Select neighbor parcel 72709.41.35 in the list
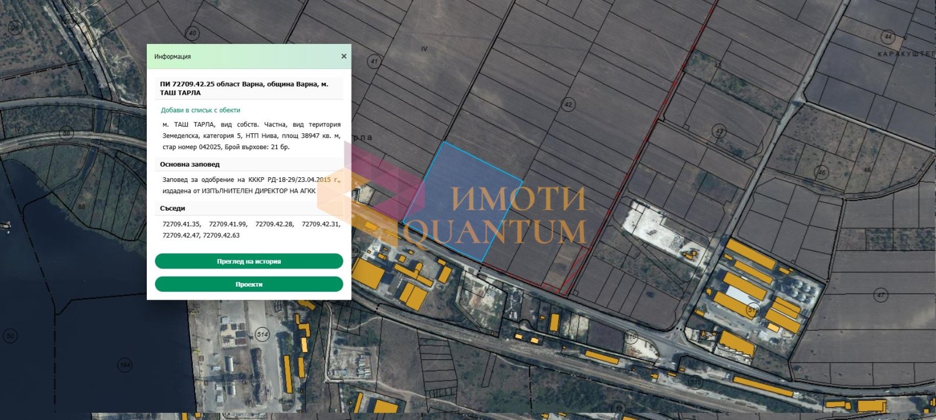936x420 pixels. click(181, 224)
